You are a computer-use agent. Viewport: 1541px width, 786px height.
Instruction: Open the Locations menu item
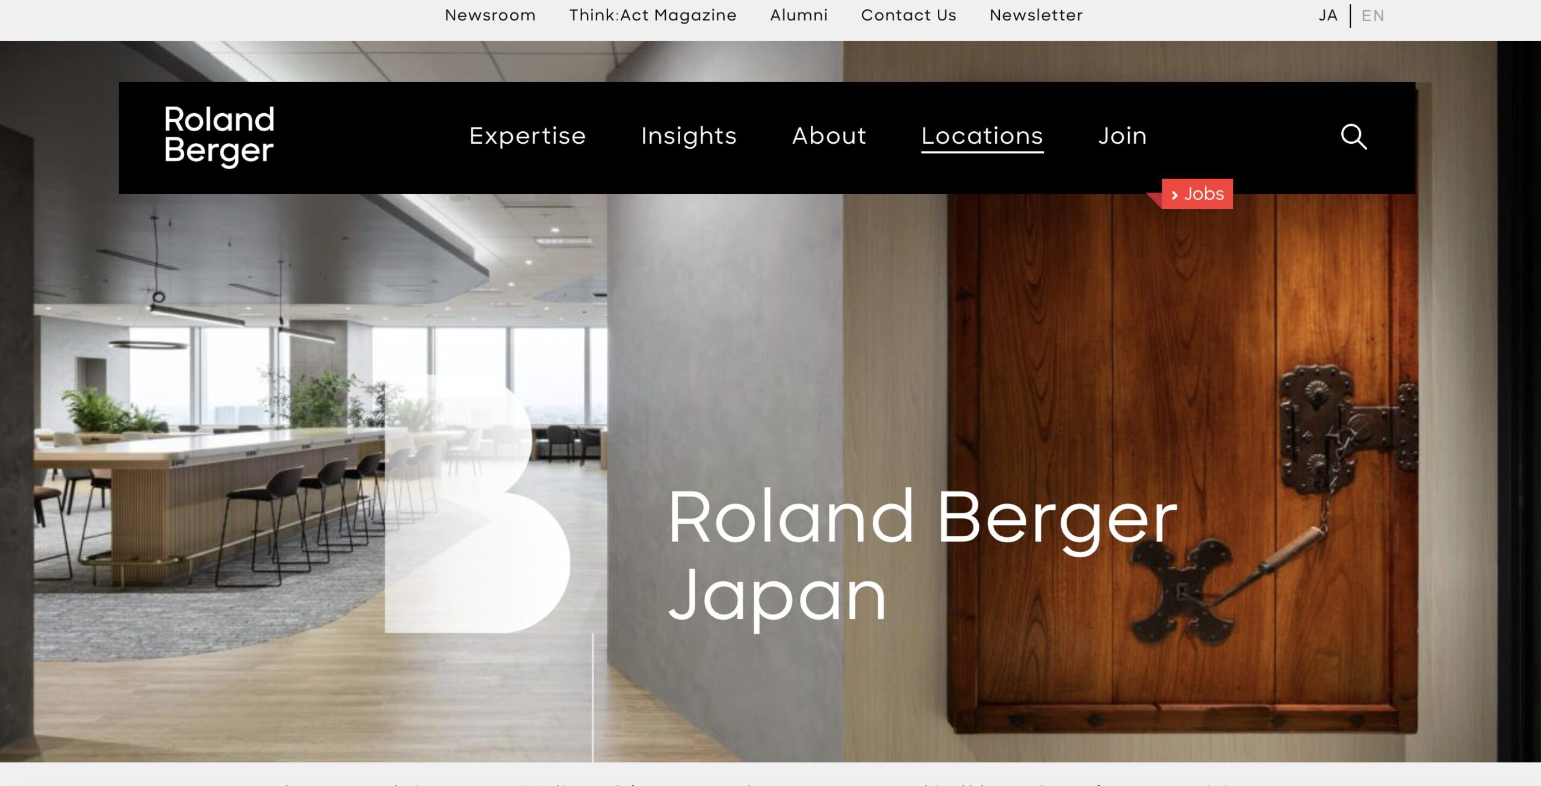(x=982, y=137)
